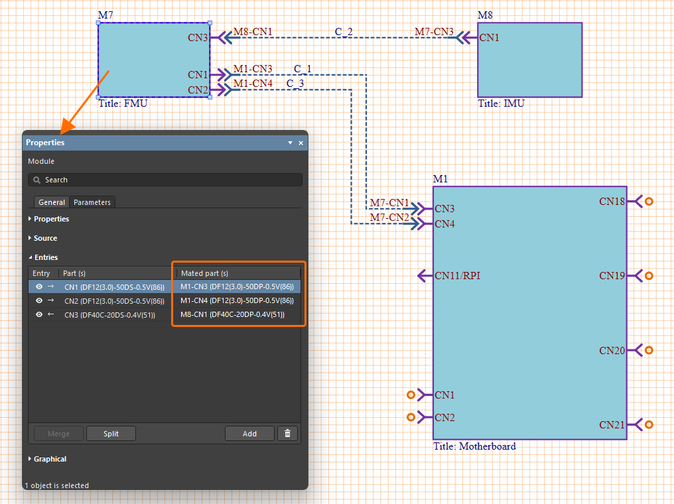Screen dimensions: 674x504
Task: Toggle visibility eye for entry CN3
Action: [x=39, y=315]
